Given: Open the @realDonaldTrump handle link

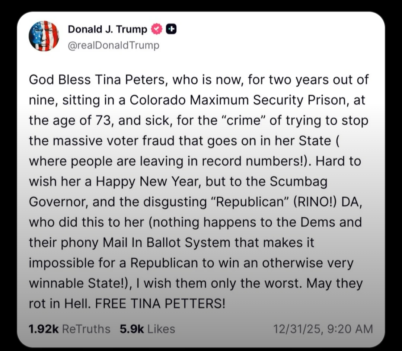Looking at the screenshot, I should 113,45.
